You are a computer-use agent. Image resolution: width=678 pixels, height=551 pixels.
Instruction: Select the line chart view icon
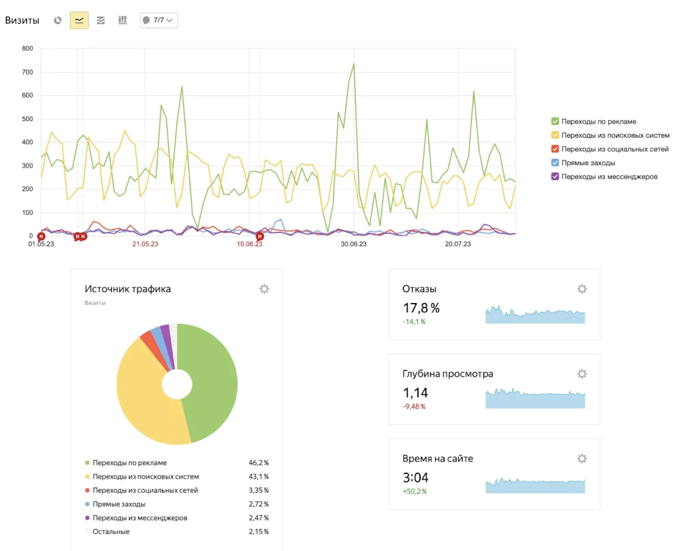79,20
